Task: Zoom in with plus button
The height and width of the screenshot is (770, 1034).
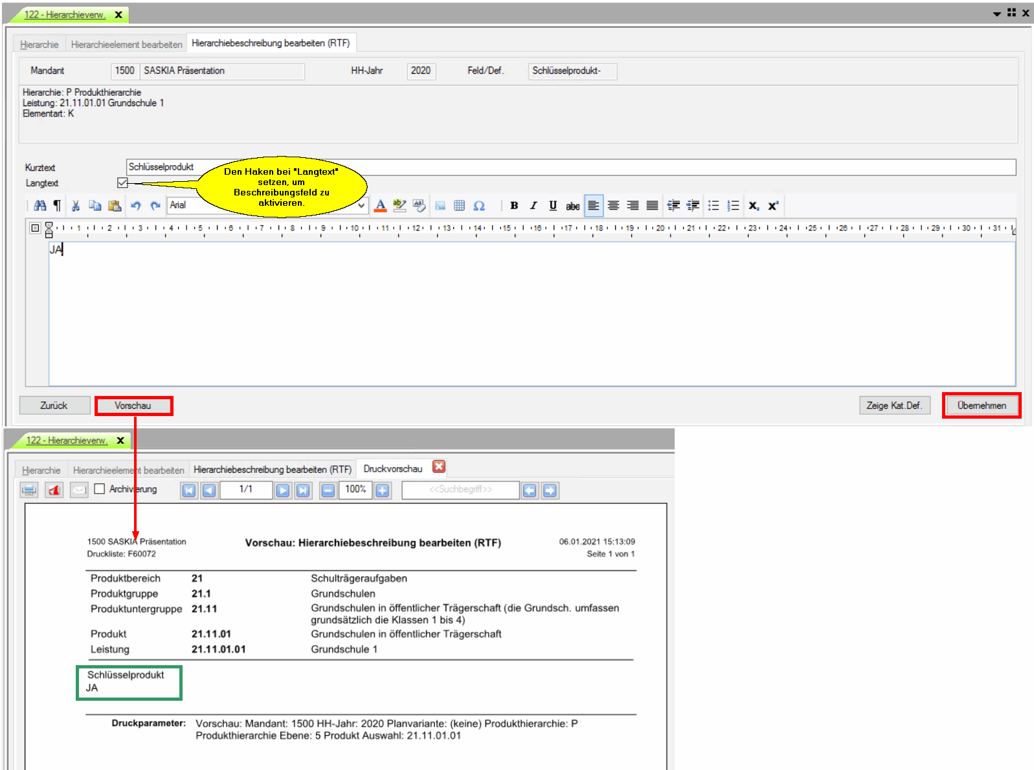Action: pos(383,490)
